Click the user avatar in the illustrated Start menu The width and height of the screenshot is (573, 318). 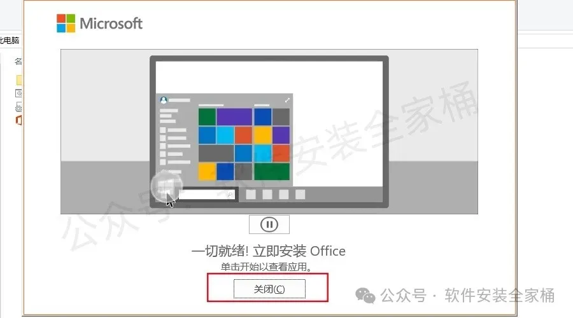pyautogui.click(x=164, y=100)
